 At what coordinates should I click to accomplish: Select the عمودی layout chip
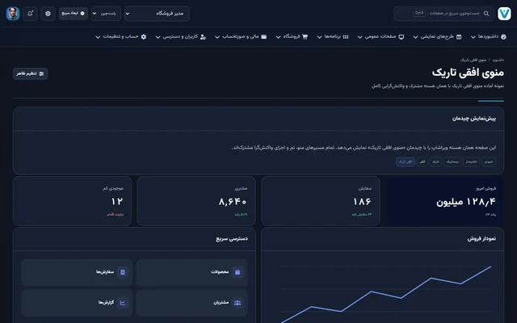tap(489, 161)
